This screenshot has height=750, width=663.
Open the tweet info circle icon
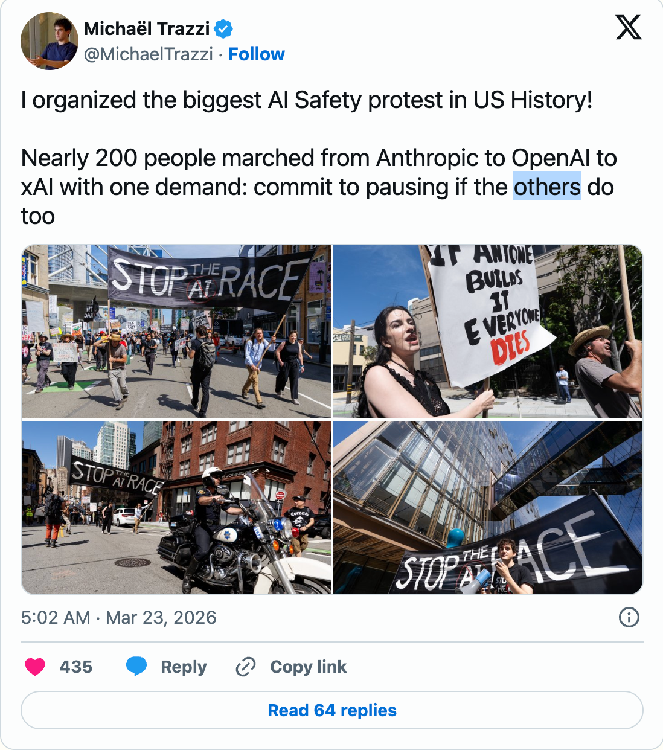(x=629, y=617)
